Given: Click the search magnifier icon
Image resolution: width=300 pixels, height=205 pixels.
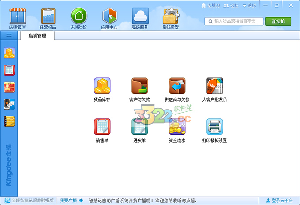Looking at the screenshot, I should (x=210, y=21).
